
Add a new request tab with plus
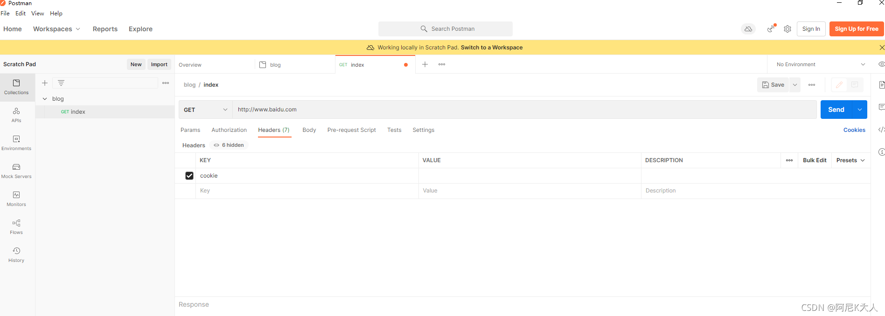(x=425, y=64)
